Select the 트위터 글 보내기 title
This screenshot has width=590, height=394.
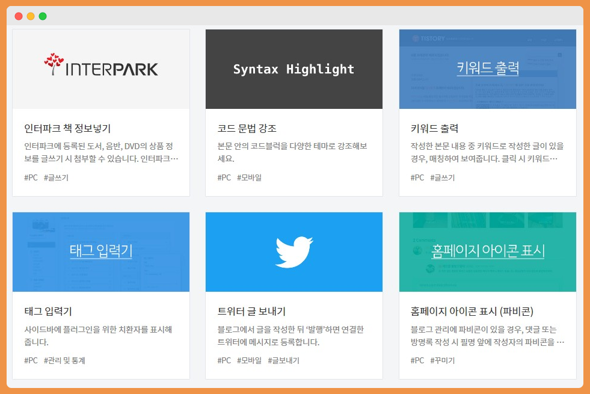pyautogui.click(x=251, y=311)
